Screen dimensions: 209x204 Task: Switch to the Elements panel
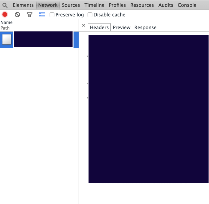point(23,5)
